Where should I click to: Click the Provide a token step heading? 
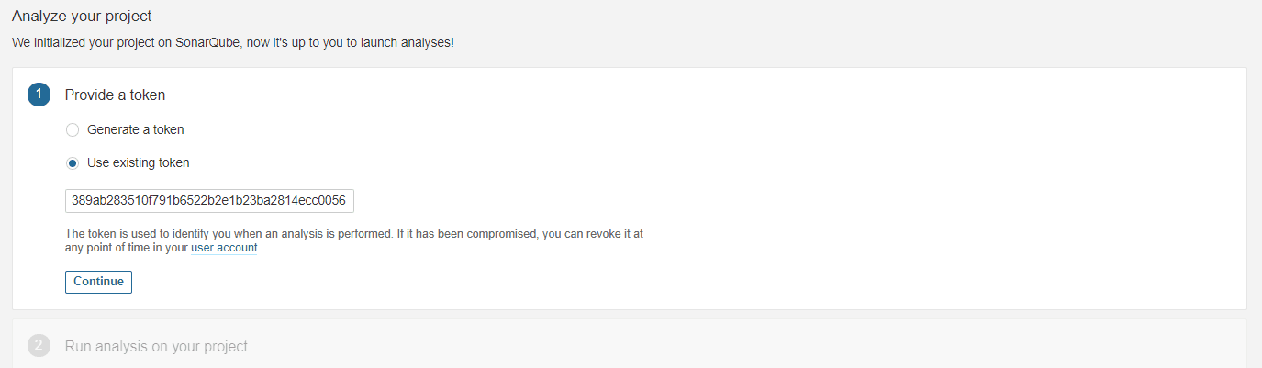(x=115, y=95)
